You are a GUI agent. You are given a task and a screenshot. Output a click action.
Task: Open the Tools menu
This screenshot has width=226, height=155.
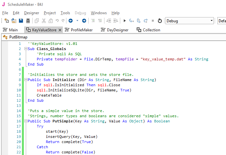[x=65, y=13]
